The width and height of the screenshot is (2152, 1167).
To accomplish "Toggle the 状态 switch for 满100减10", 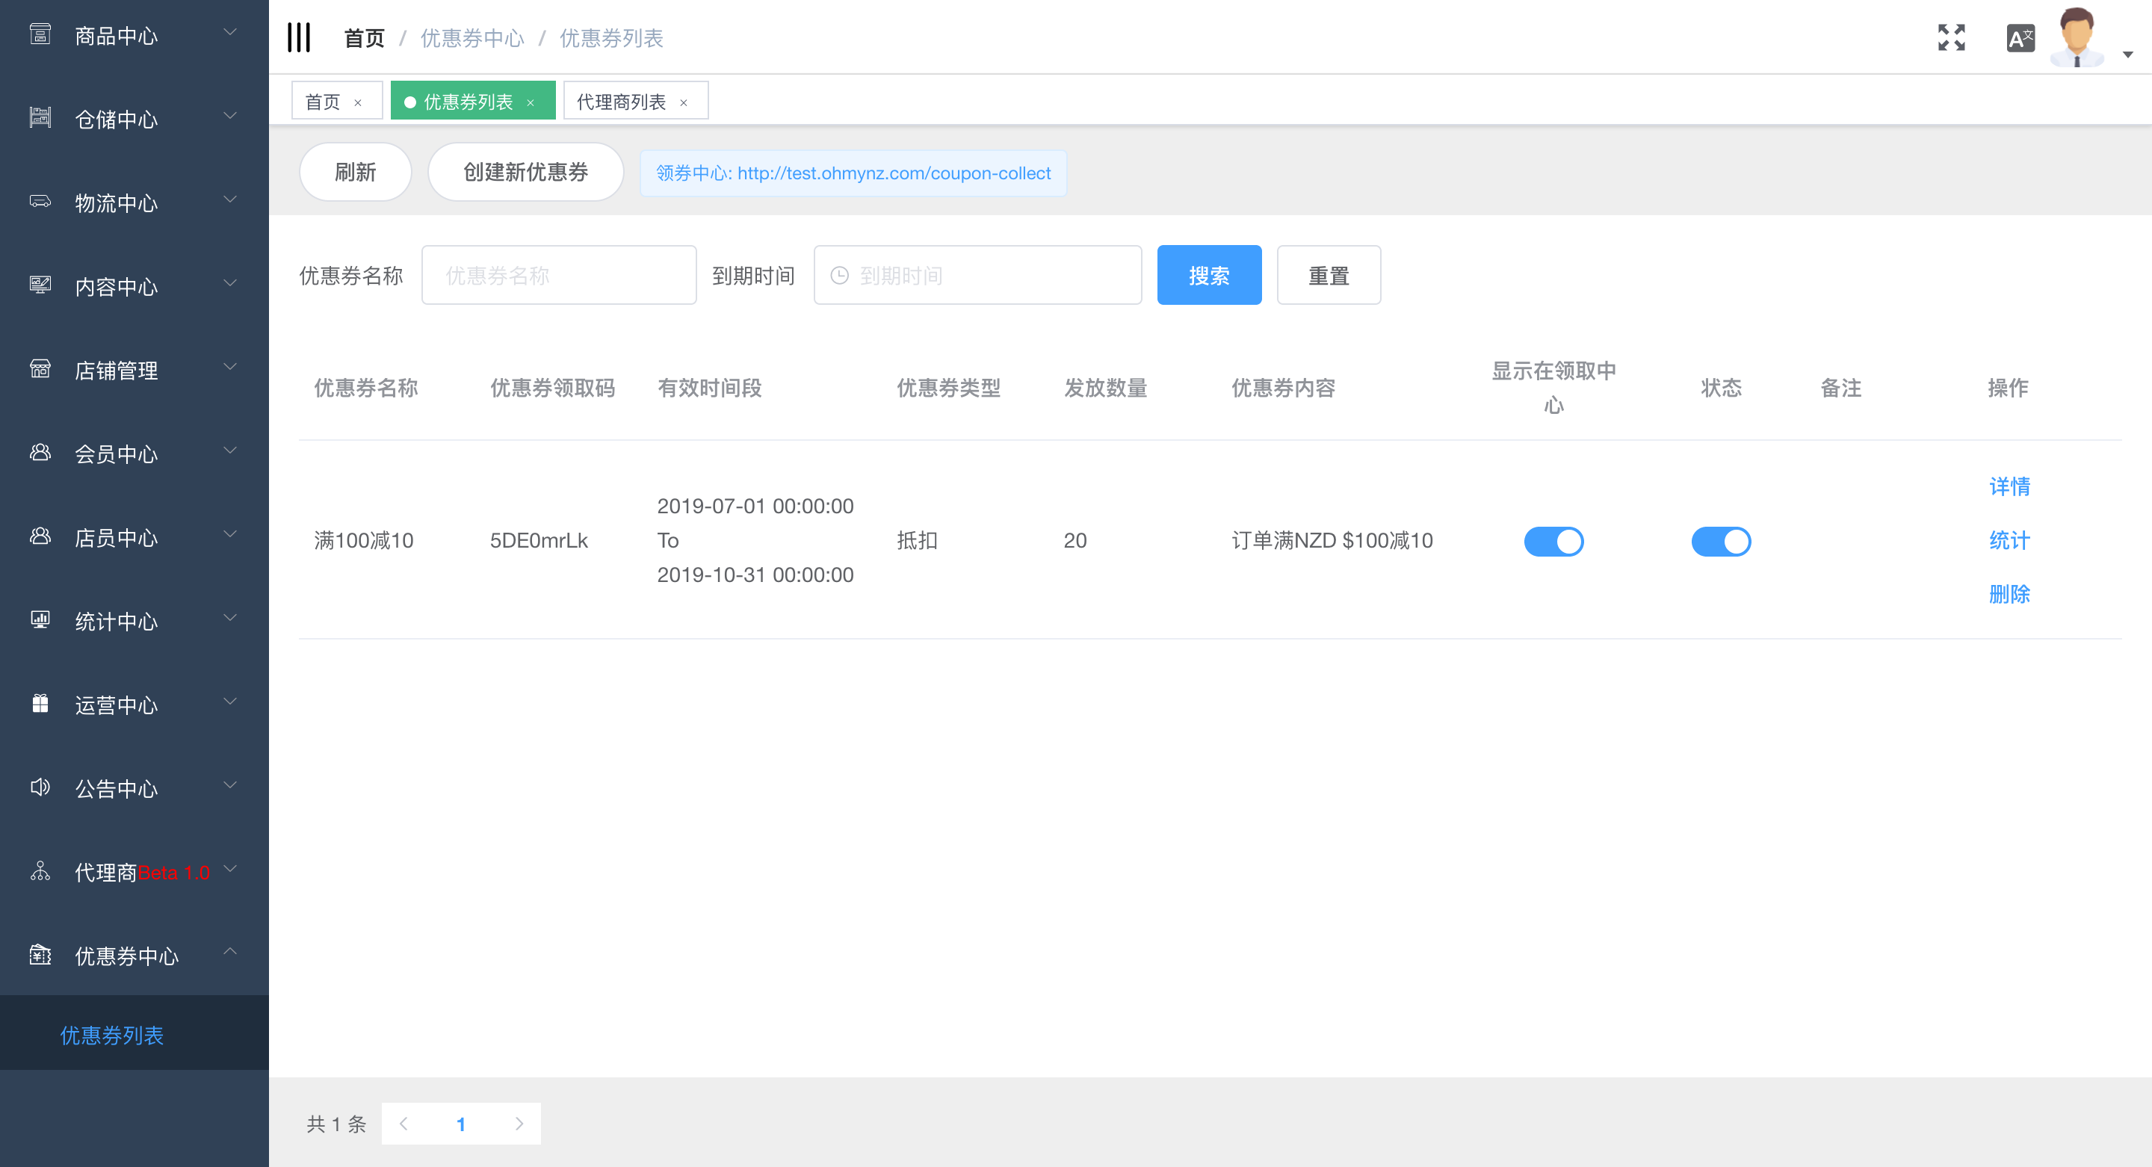I will (x=1720, y=542).
